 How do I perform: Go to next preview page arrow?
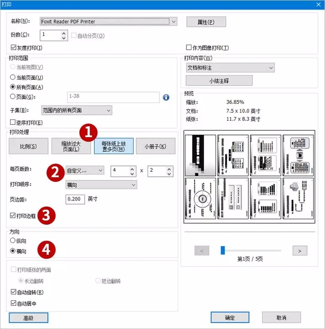300,251
